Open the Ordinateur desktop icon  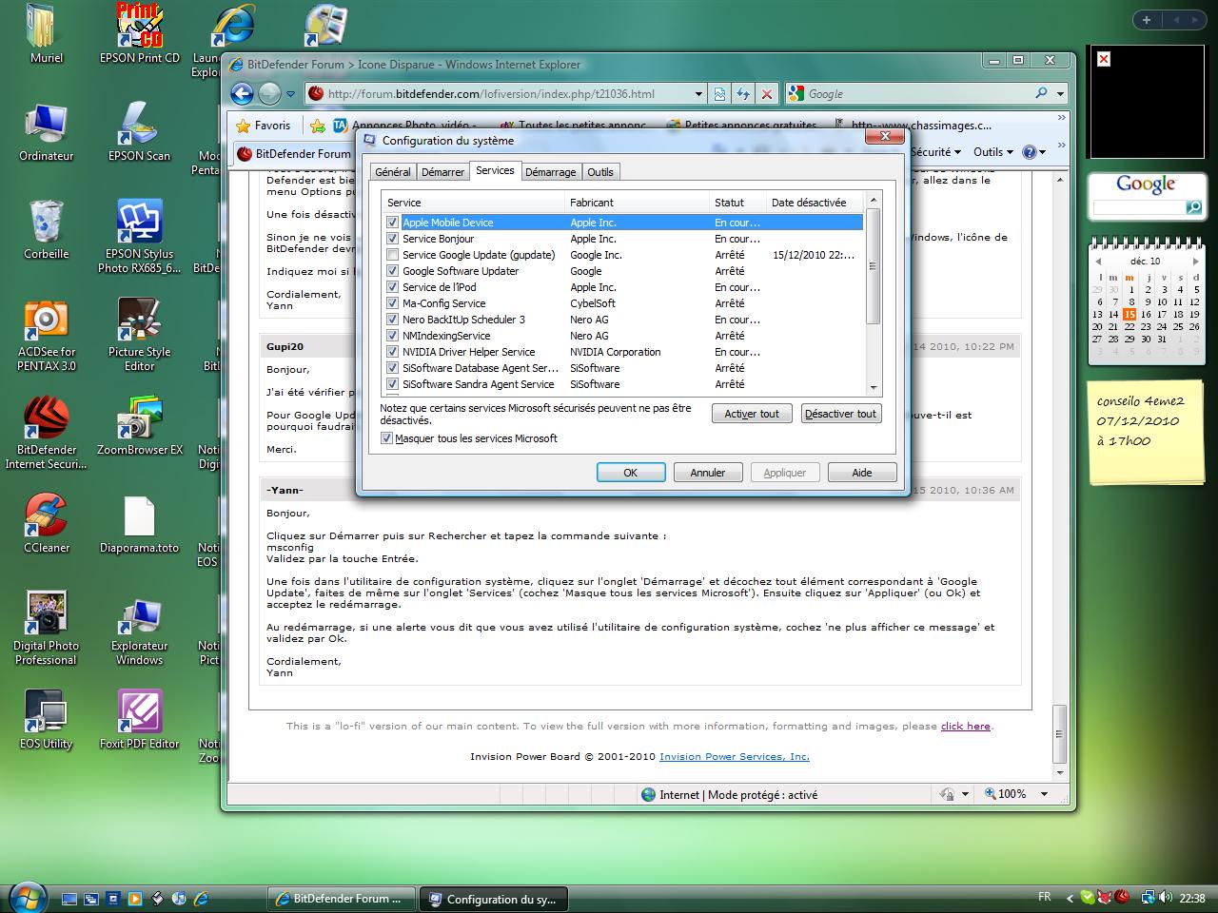(46, 131)
